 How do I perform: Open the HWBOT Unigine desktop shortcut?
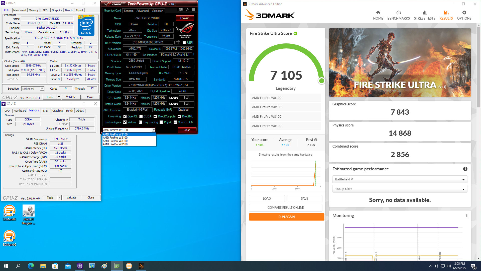point(29,215)
